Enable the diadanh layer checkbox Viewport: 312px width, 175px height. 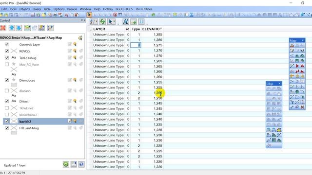pyautogui.click(x=7, y=91)
